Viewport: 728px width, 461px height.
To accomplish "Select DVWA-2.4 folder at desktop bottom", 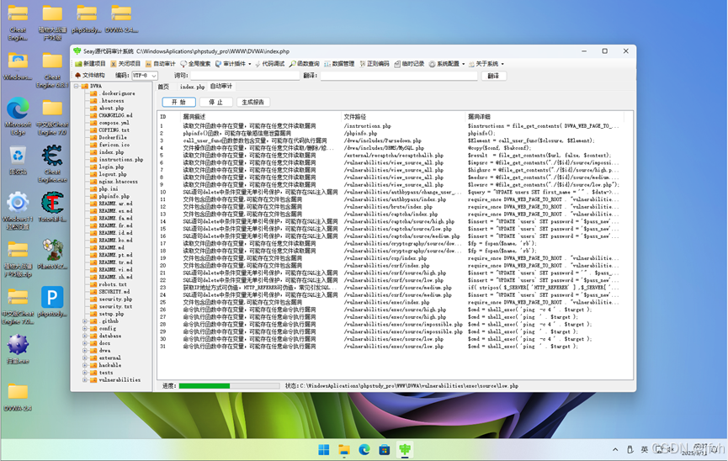I will coord(18,397).
